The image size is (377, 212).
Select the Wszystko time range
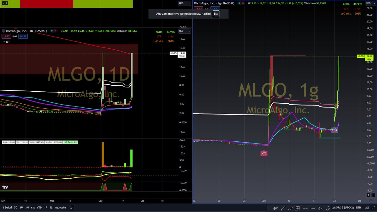pos(60,207)
